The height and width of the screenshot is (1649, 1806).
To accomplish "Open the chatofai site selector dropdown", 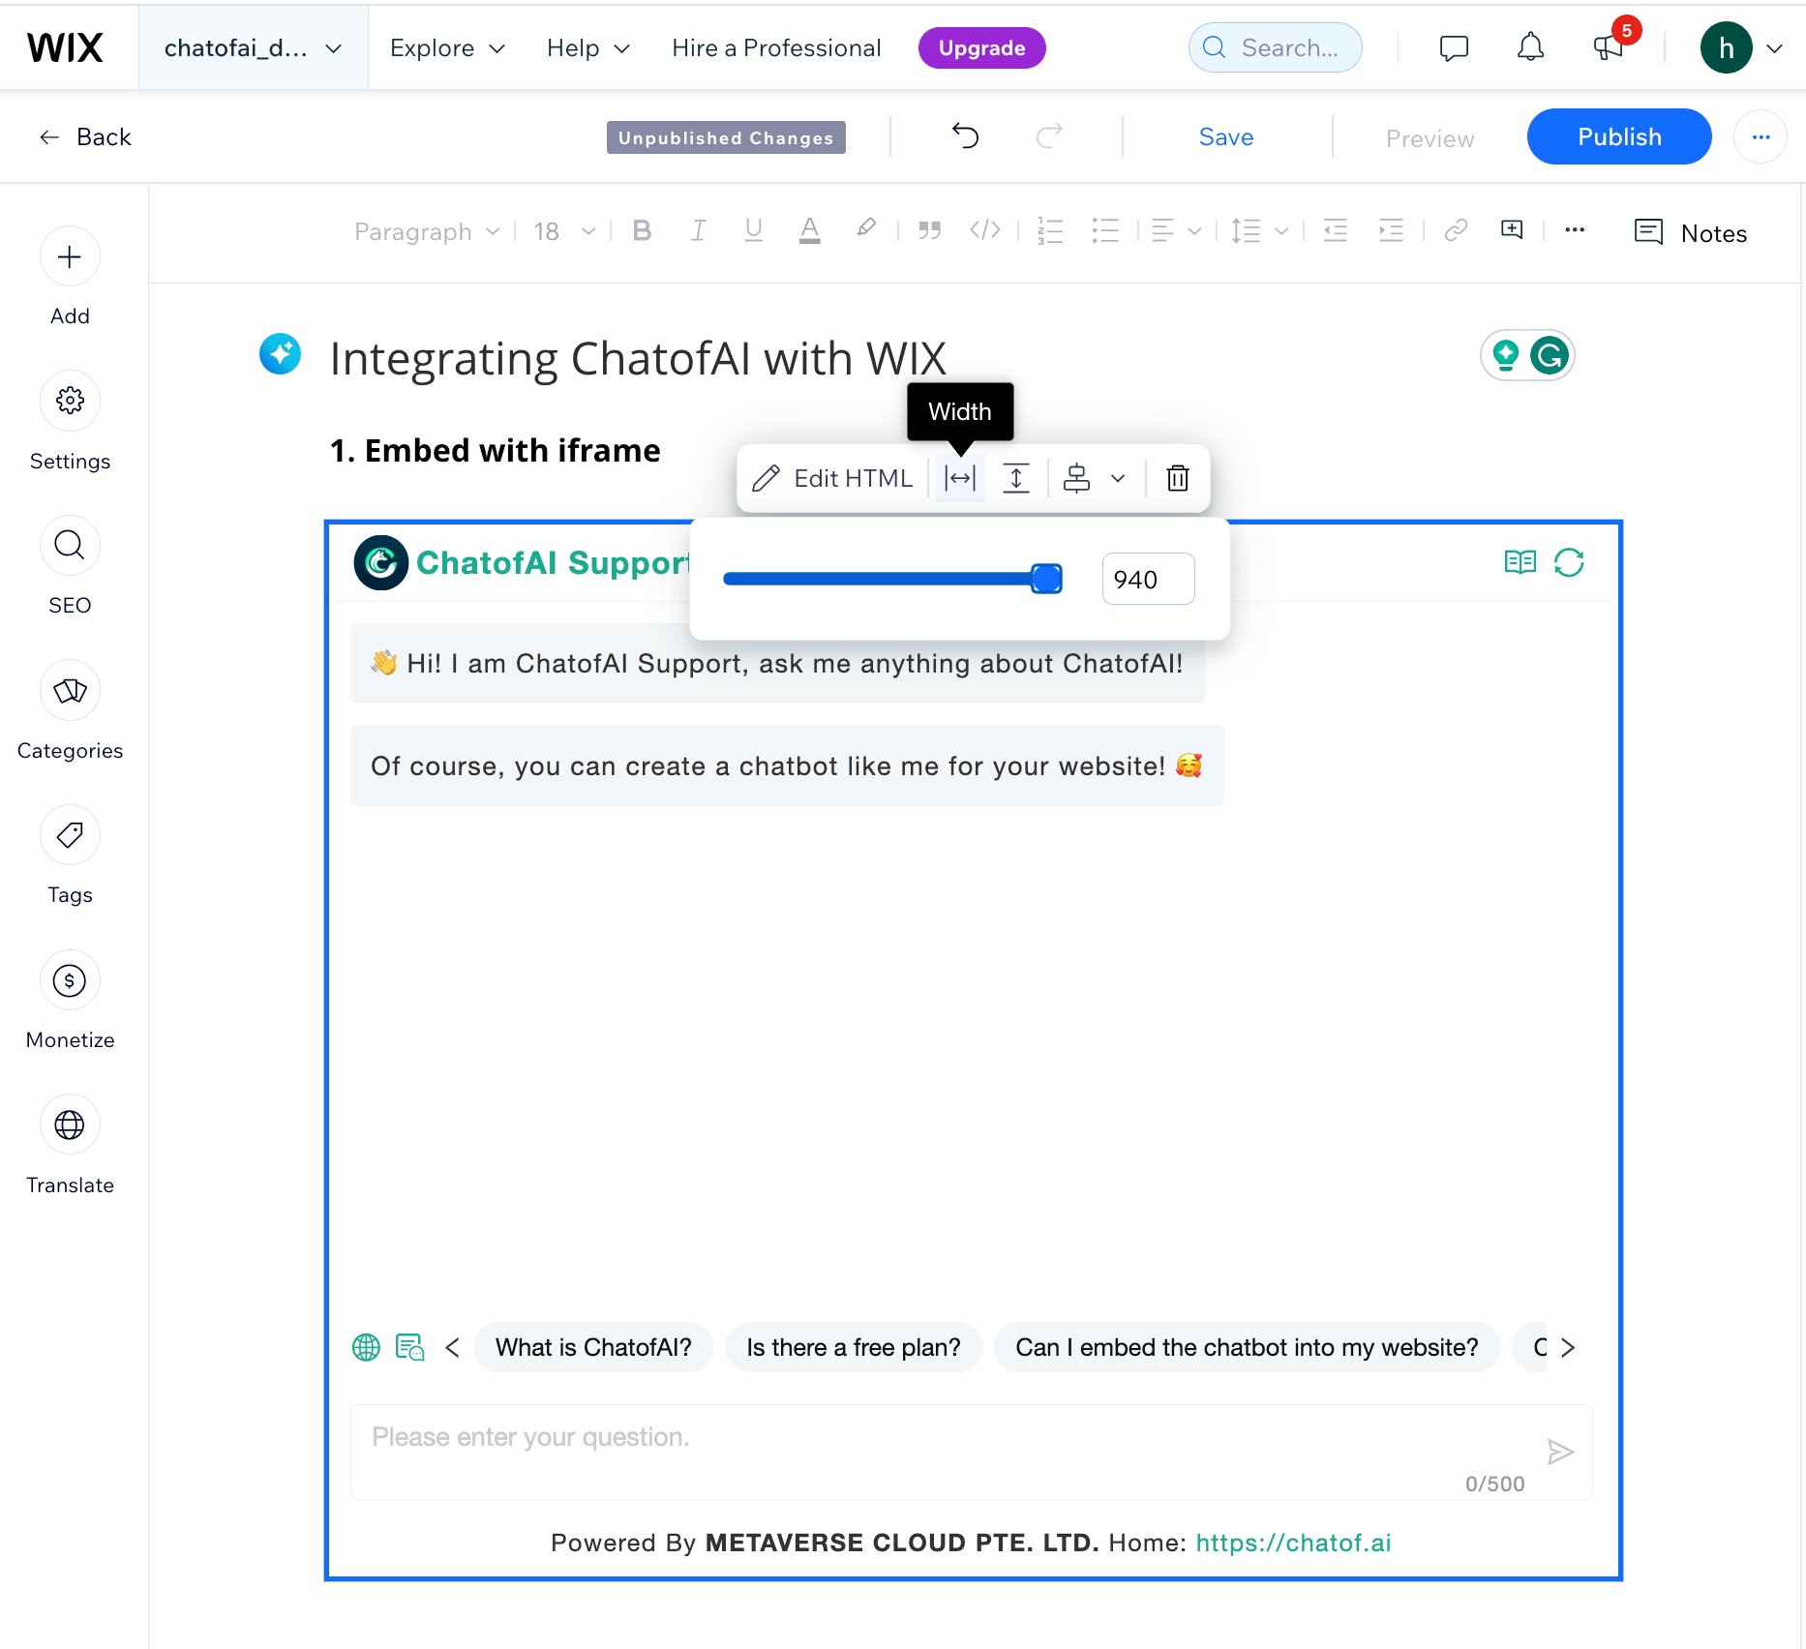I will 254,47.
